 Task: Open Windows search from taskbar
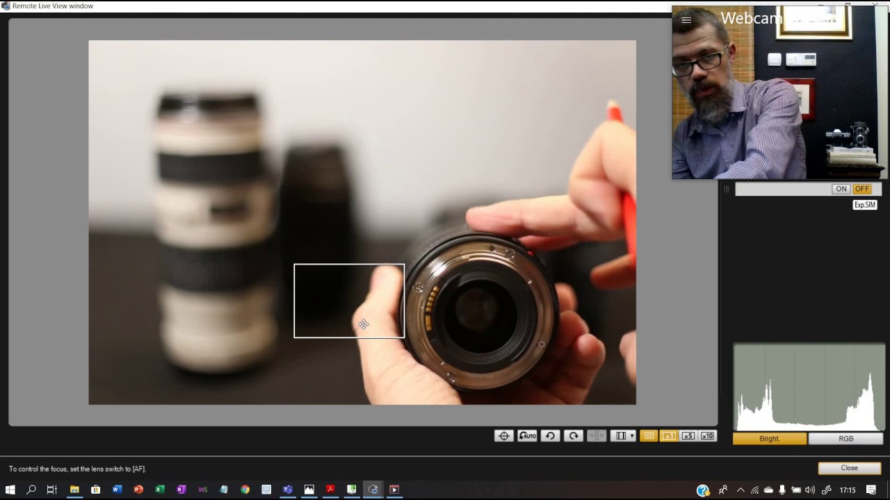[x=31, y=490]
